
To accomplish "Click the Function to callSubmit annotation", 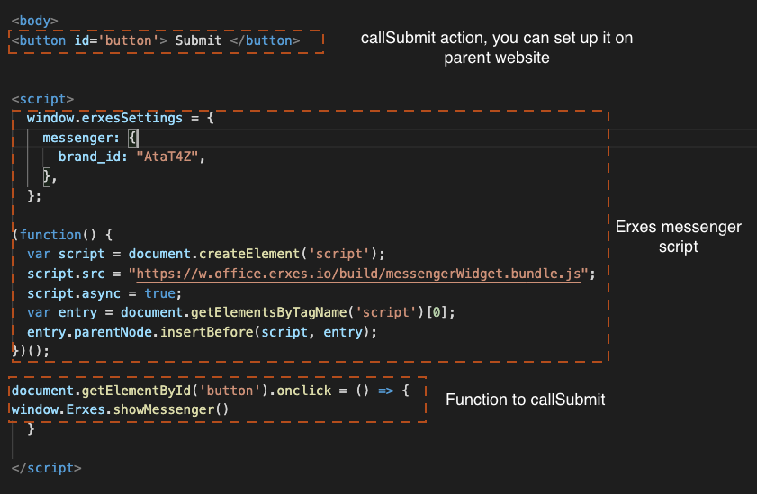I will (525, 400).
